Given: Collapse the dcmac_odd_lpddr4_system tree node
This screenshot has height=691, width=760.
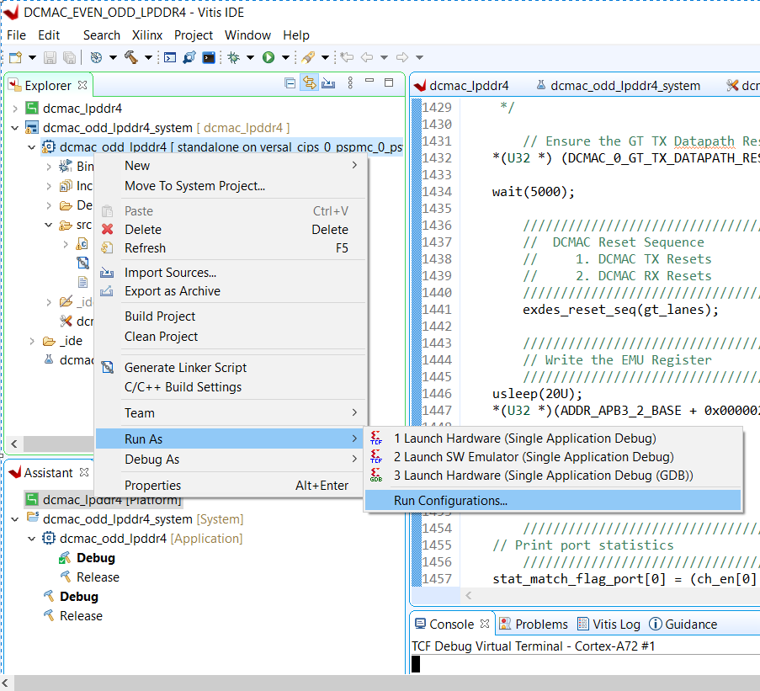Looking at the screenshot, I should tap(15, 128).
